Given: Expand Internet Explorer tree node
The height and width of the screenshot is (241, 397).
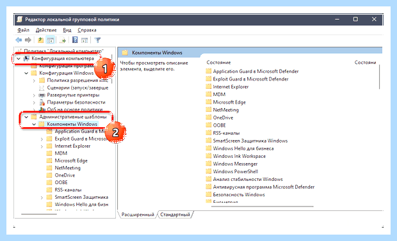Looking at the screenshot, I should [42, 146].
